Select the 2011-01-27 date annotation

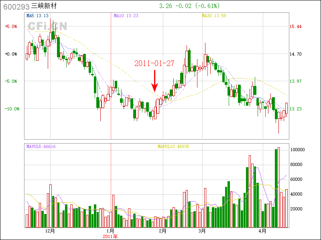point(154,63)
